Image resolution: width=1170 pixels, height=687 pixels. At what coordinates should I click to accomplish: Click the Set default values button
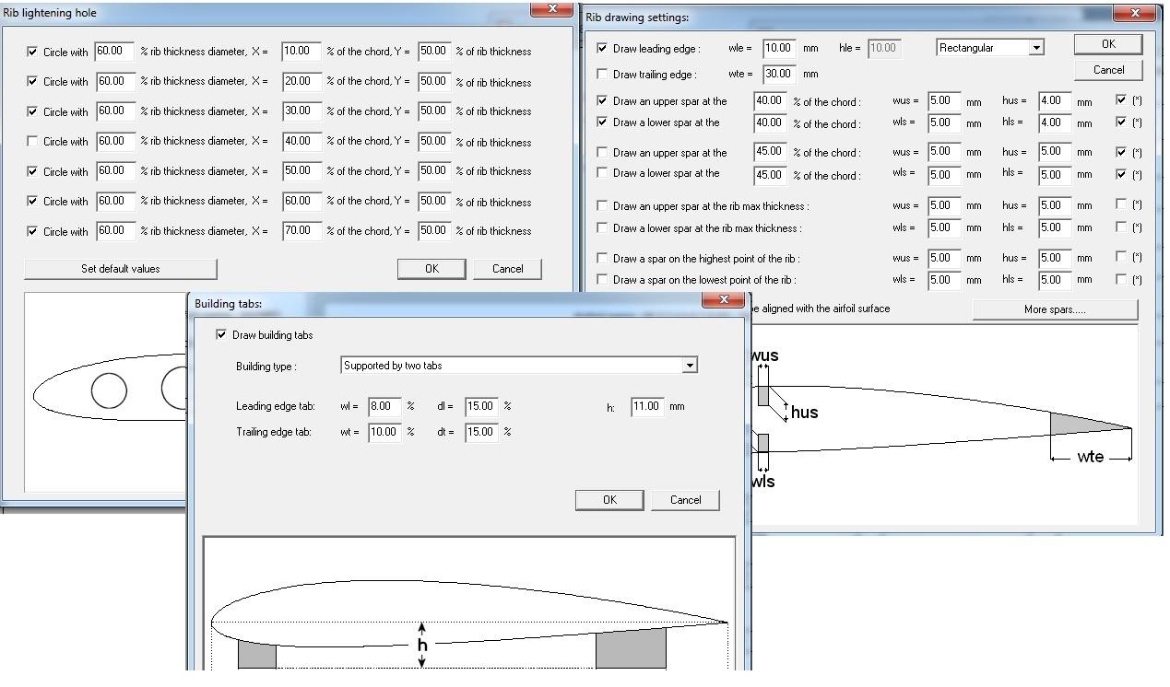point(121,269)
